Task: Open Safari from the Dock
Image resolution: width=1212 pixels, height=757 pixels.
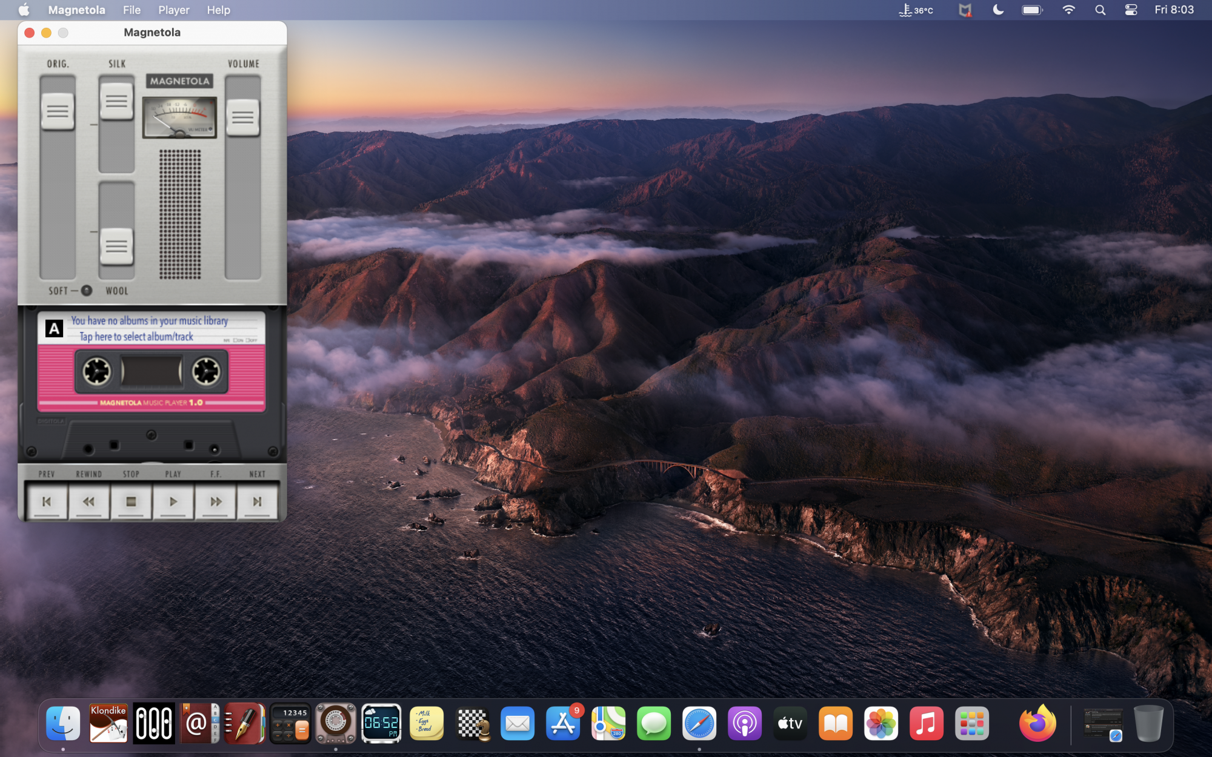Action: coord(699,723)
